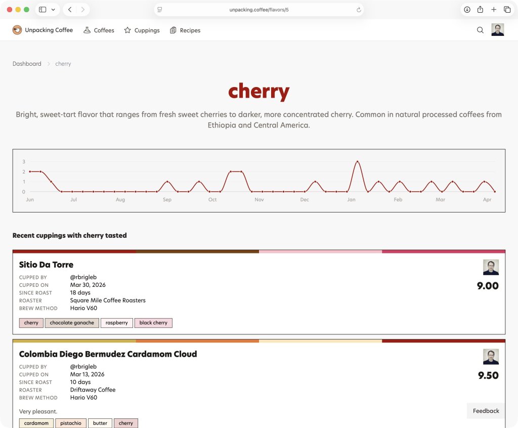Open the browser downloads icon
The image size is (518, 428).
[467, 9]
